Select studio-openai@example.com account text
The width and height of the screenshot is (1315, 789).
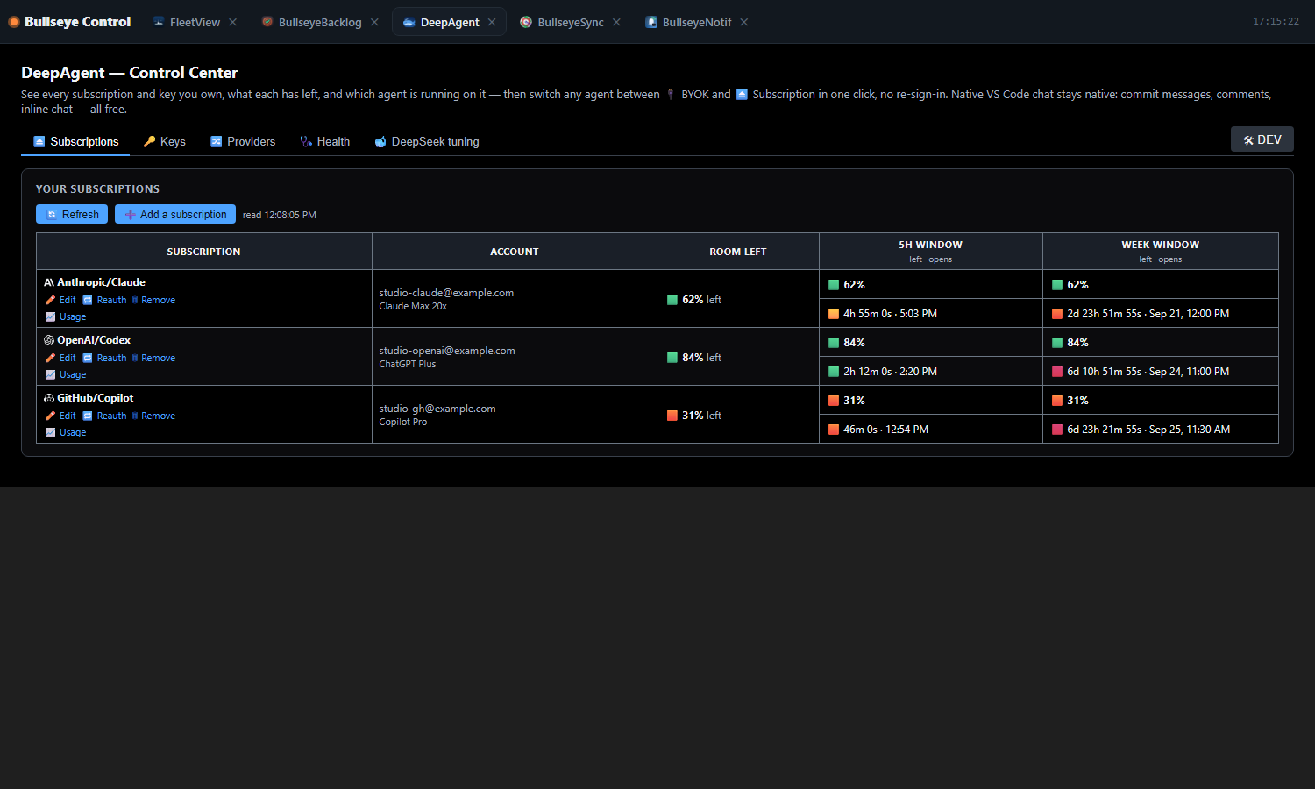point(447,351)
